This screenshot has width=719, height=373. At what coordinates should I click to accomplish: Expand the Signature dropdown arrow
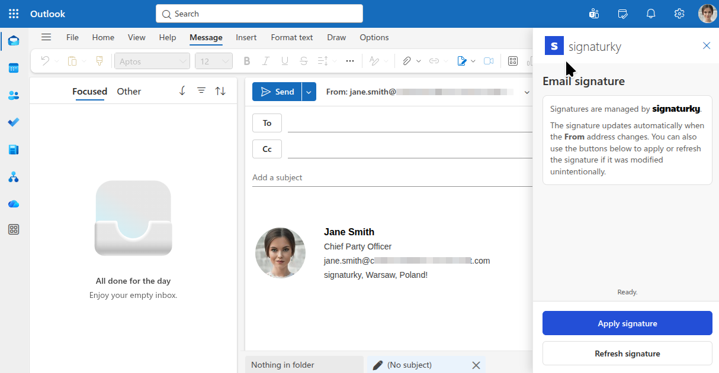[473, 61]
